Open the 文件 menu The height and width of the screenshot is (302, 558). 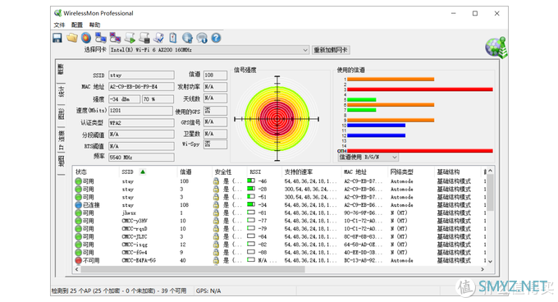(59, 25)
